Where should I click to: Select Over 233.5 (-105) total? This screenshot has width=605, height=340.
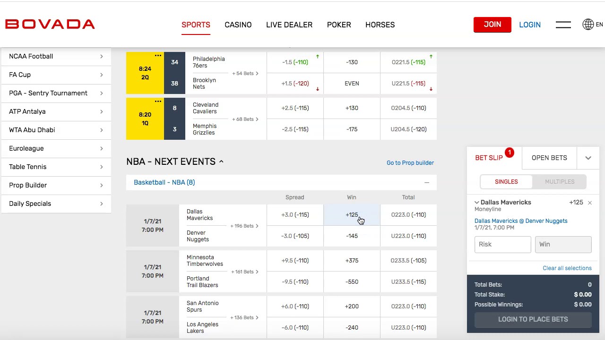(x=408, y=261)
